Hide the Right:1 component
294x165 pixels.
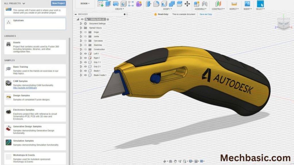coord(85,58)
